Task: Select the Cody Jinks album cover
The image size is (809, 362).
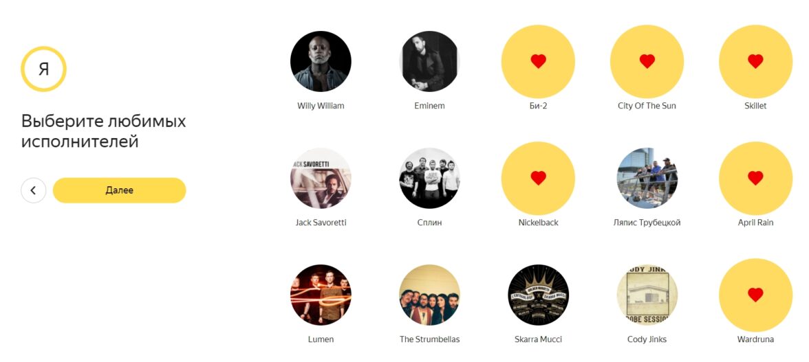Action: click(647, 295)
